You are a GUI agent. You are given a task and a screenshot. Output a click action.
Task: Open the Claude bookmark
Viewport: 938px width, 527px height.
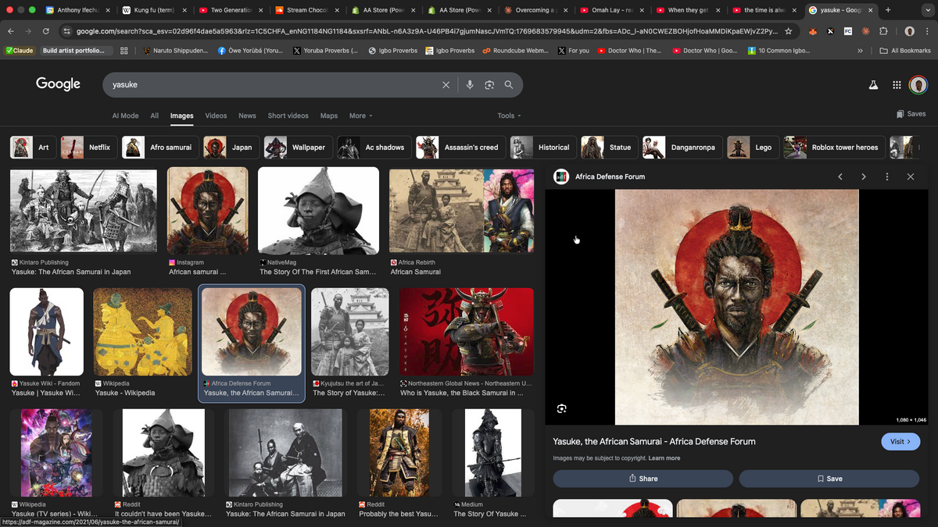coord(20,51)
